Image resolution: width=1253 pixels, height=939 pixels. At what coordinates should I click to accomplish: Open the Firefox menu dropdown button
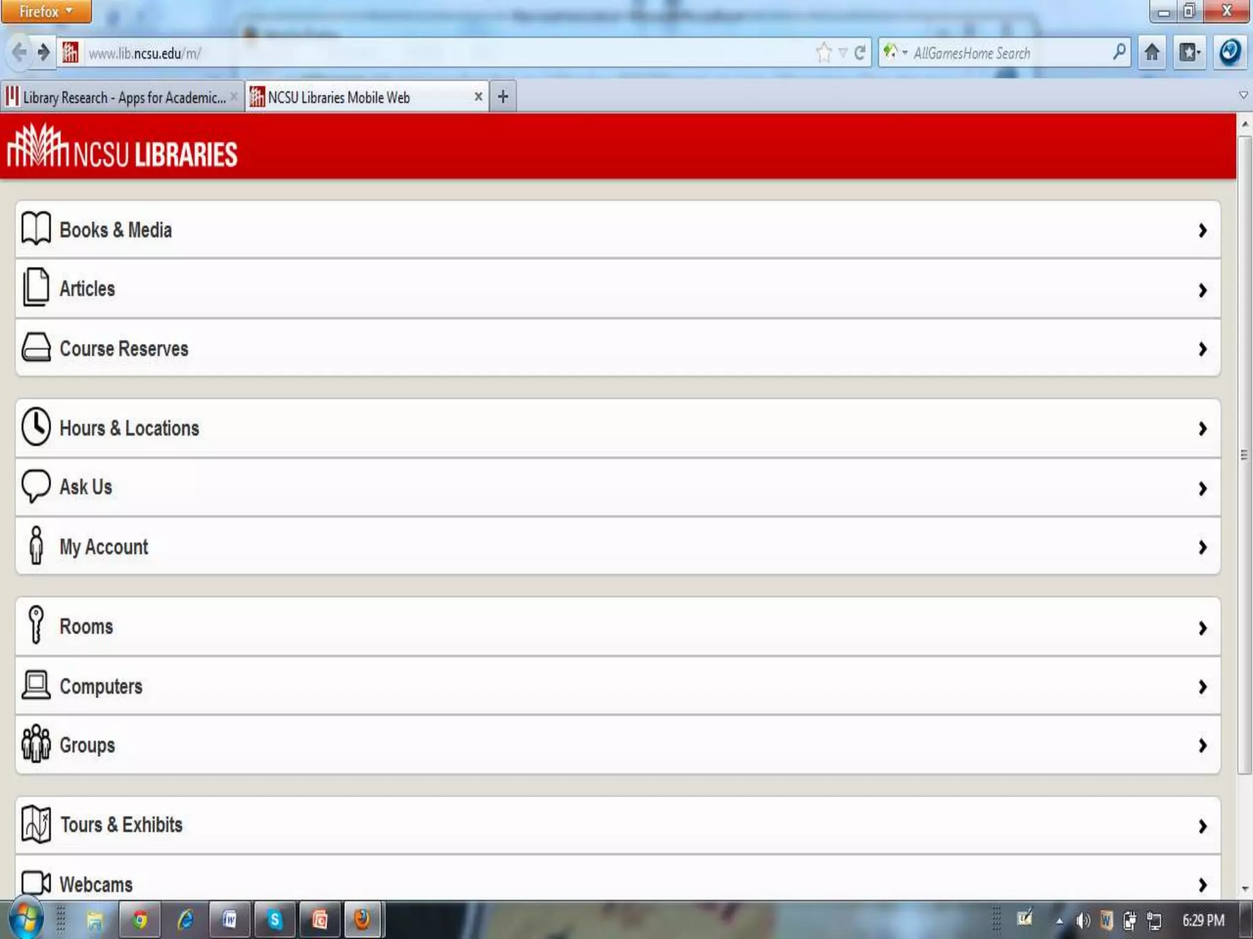(46, 11)
